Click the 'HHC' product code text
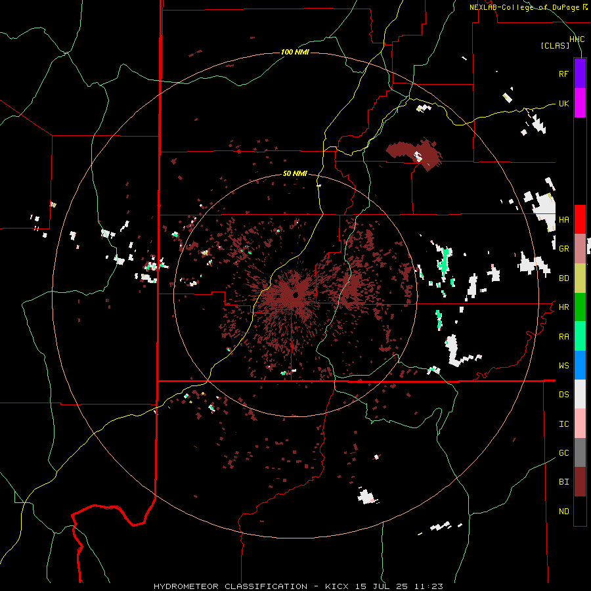 coord(577,39)
